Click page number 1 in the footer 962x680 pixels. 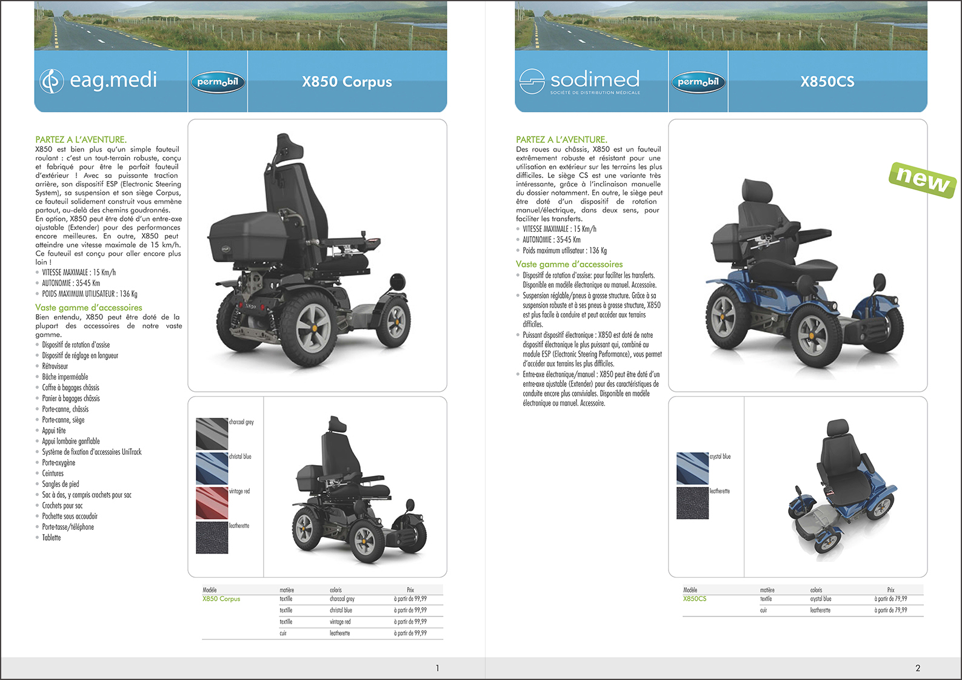coord(437,668)
